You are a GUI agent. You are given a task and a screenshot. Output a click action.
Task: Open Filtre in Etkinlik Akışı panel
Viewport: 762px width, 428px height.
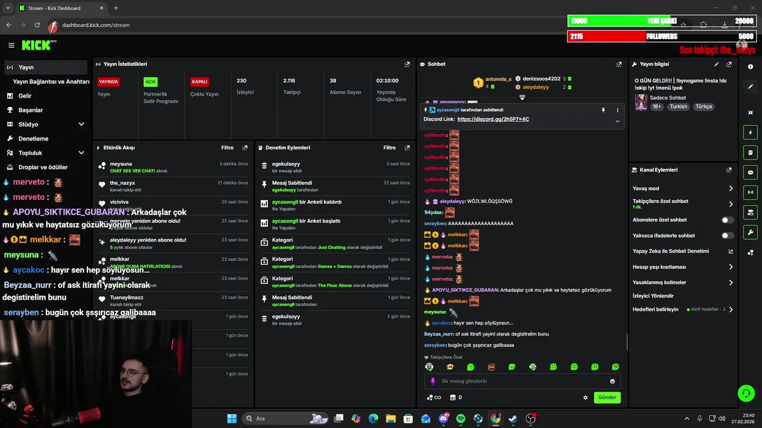tap(227, 148)
